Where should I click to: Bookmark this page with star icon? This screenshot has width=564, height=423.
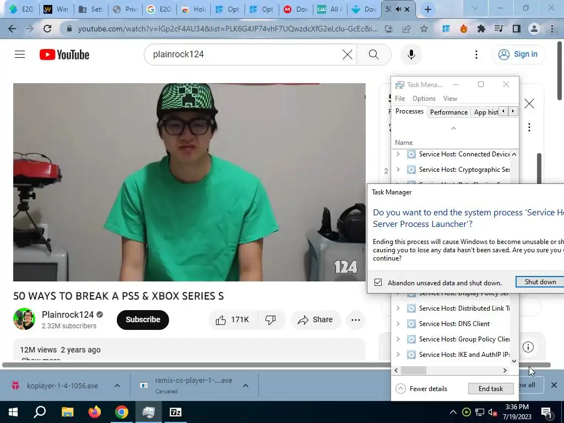[x=424, y=29]
